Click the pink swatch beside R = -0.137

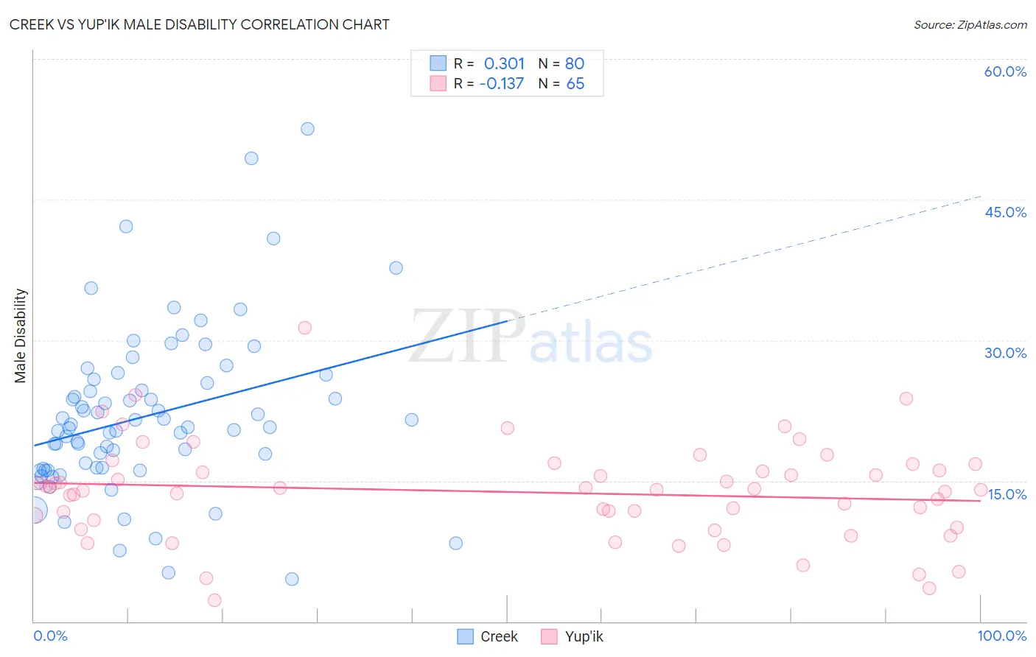pos(438,83)
